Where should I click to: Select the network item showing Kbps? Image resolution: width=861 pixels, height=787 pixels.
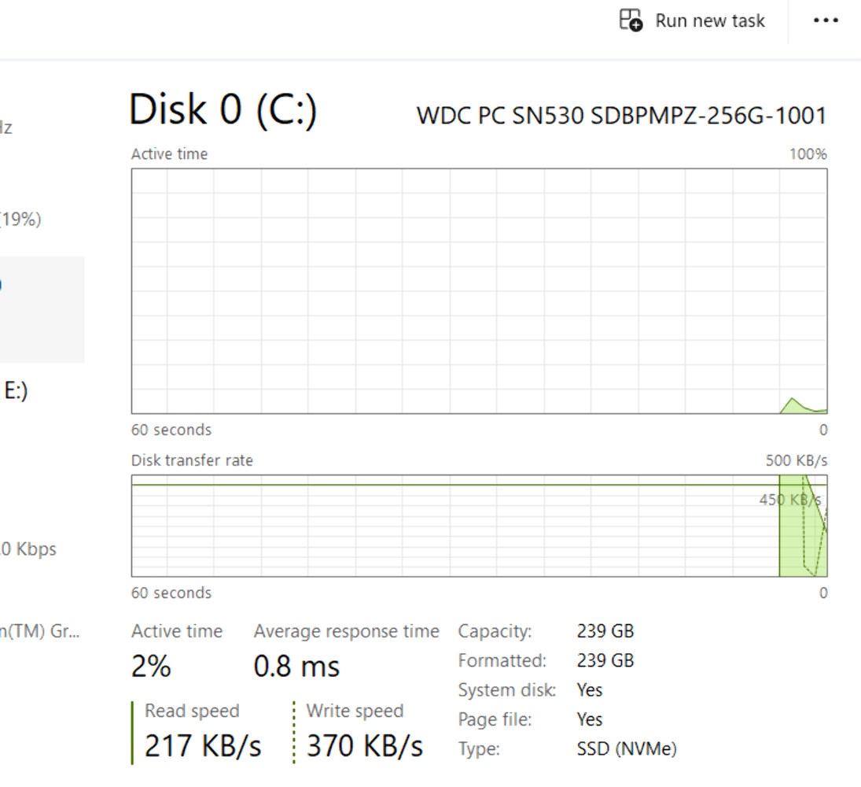pos(28,549)
